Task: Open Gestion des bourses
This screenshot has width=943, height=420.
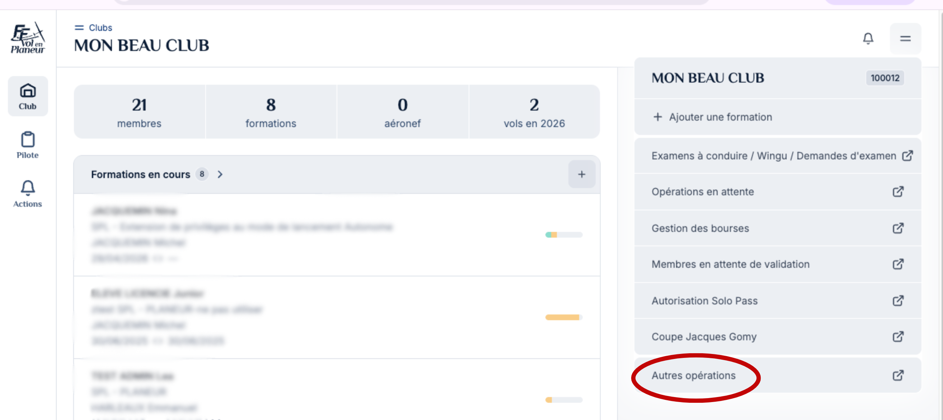Action: pos(778,228)
